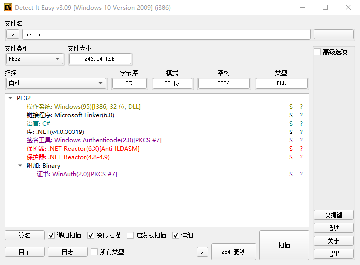Click ? icon on Microsoft Linker row
This screenshot has height=265, width=360.
tap(301, 115)
